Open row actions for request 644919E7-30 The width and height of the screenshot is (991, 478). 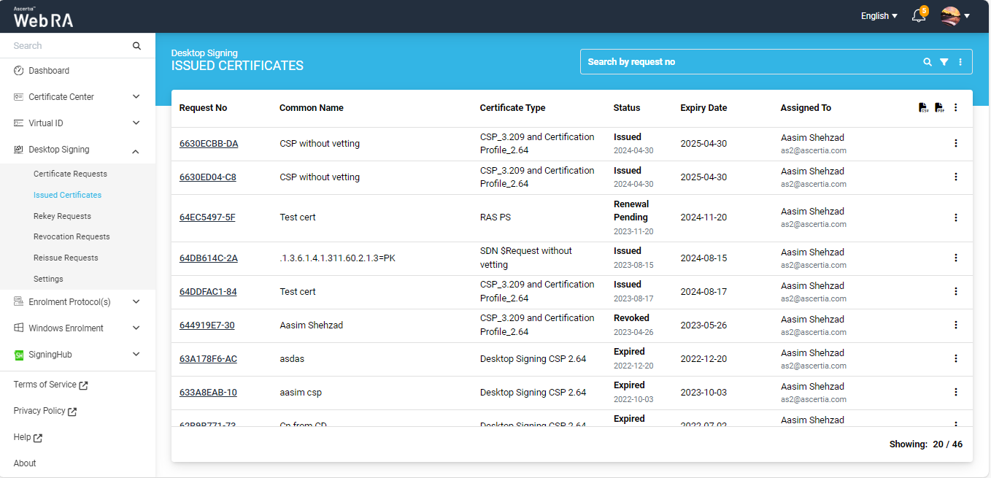[x=955, y=325]
